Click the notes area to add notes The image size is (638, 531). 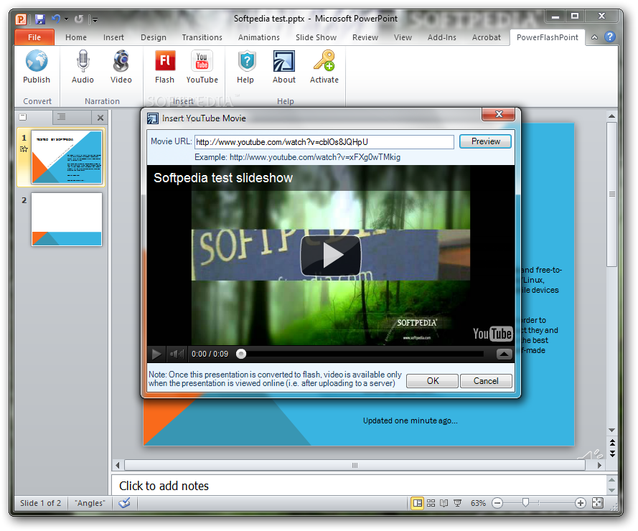pyautogui.click(x=360, y=485)
